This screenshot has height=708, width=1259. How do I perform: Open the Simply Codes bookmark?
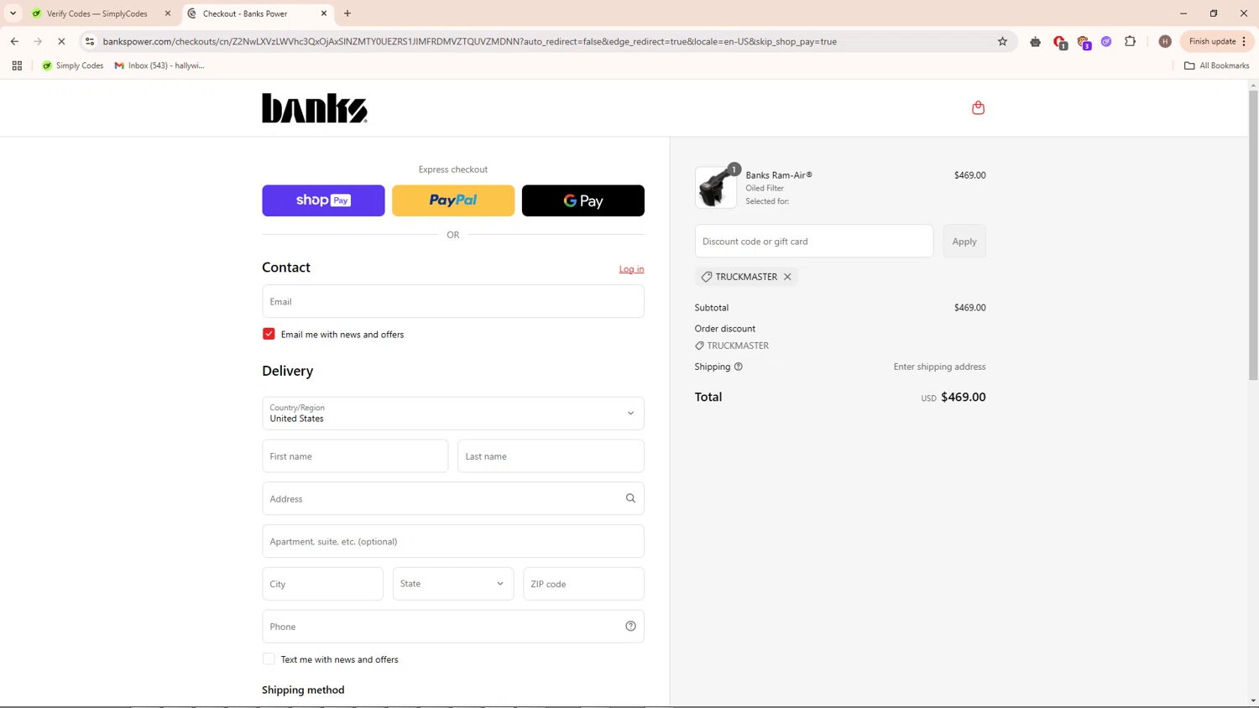point(73,65)
